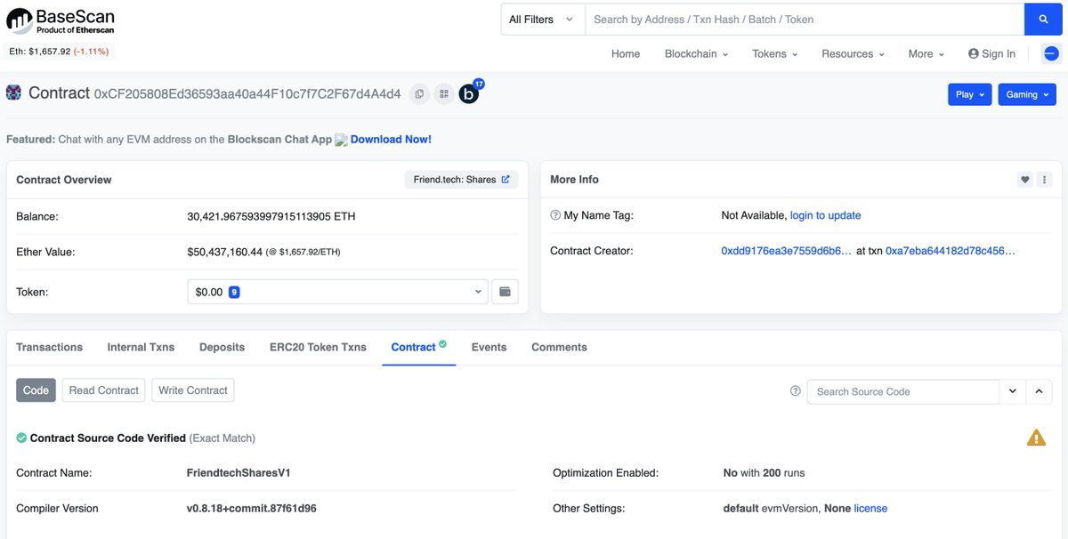This screenshot has height=539, width=1068.
Task: Click compiler version v0.8.18+commit.87f61d96
Action: [252, 509]
